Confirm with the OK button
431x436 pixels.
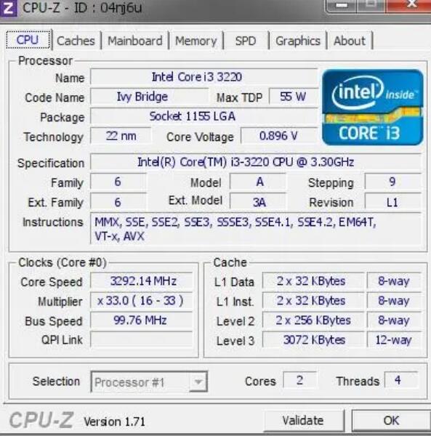[391, 421]
